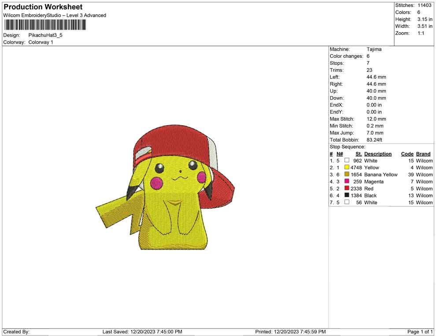Click the 'Description' column header

(x=377, y=153)
